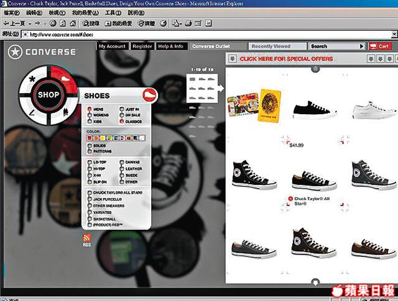Click the center SHOP wheel button
This screenshot has width=398, height=301.
click(49, 95)
